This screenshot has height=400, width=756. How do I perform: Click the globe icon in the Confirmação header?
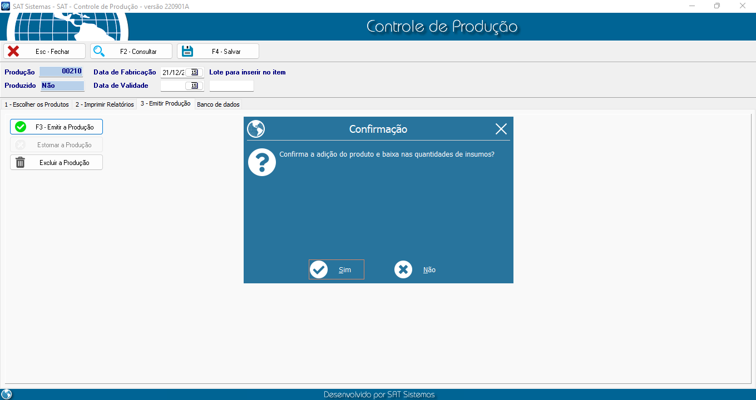pyautogui.click(x=256, y=129)
